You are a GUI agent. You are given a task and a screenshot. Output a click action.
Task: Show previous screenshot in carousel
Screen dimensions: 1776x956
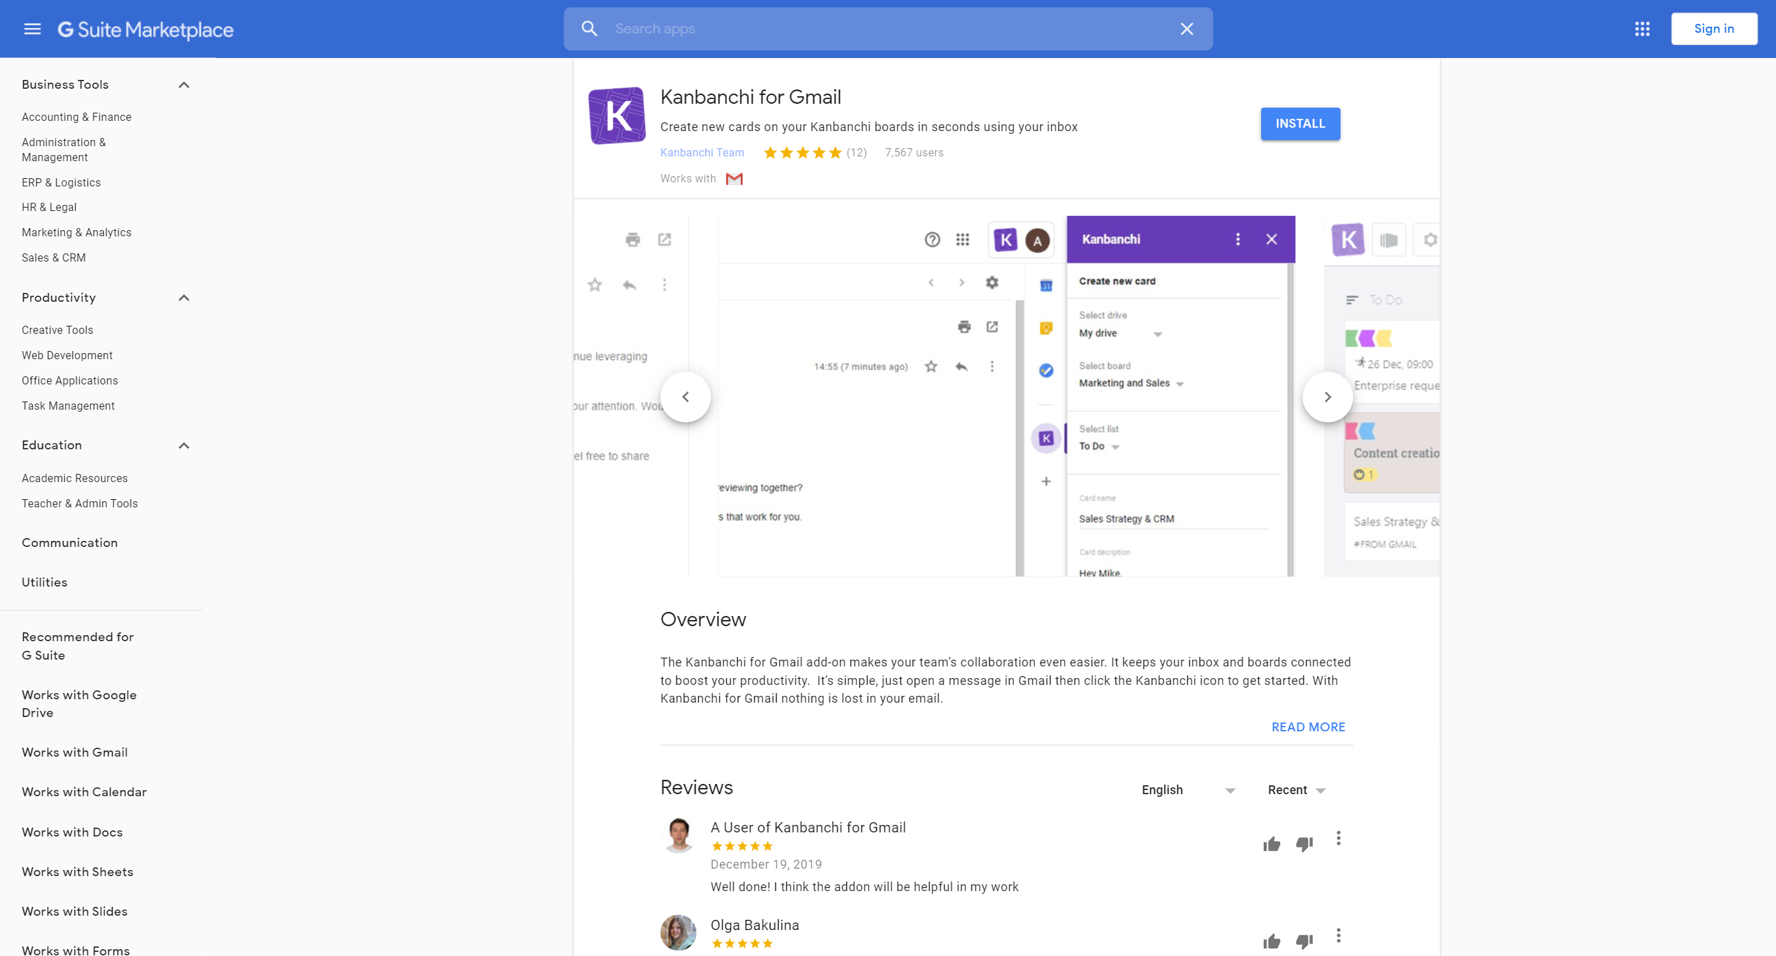point(684,396)
